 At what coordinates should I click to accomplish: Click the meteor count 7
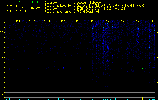(x=36, y=11)
